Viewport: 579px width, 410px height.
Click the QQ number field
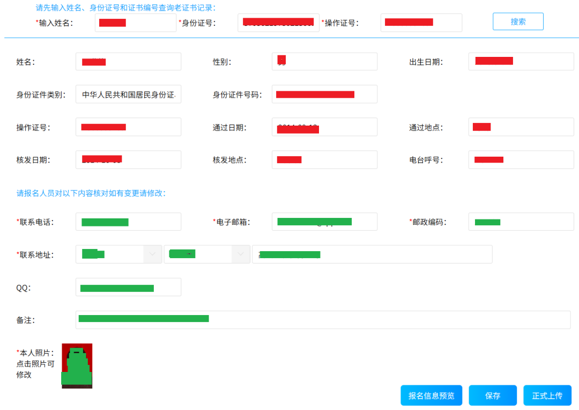click(128, 287)
